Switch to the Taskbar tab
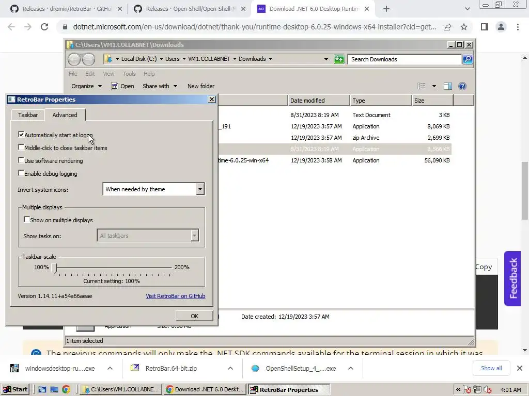 (28, 115)
